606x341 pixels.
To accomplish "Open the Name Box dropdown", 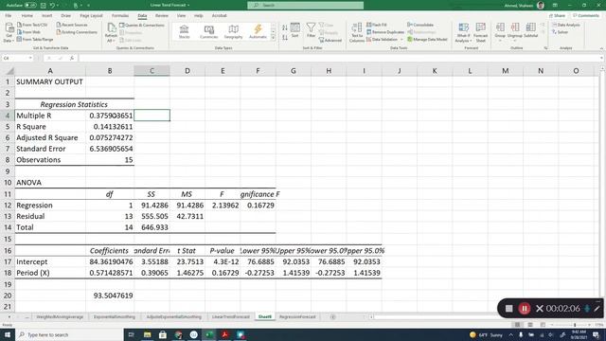I will [30, 58].
